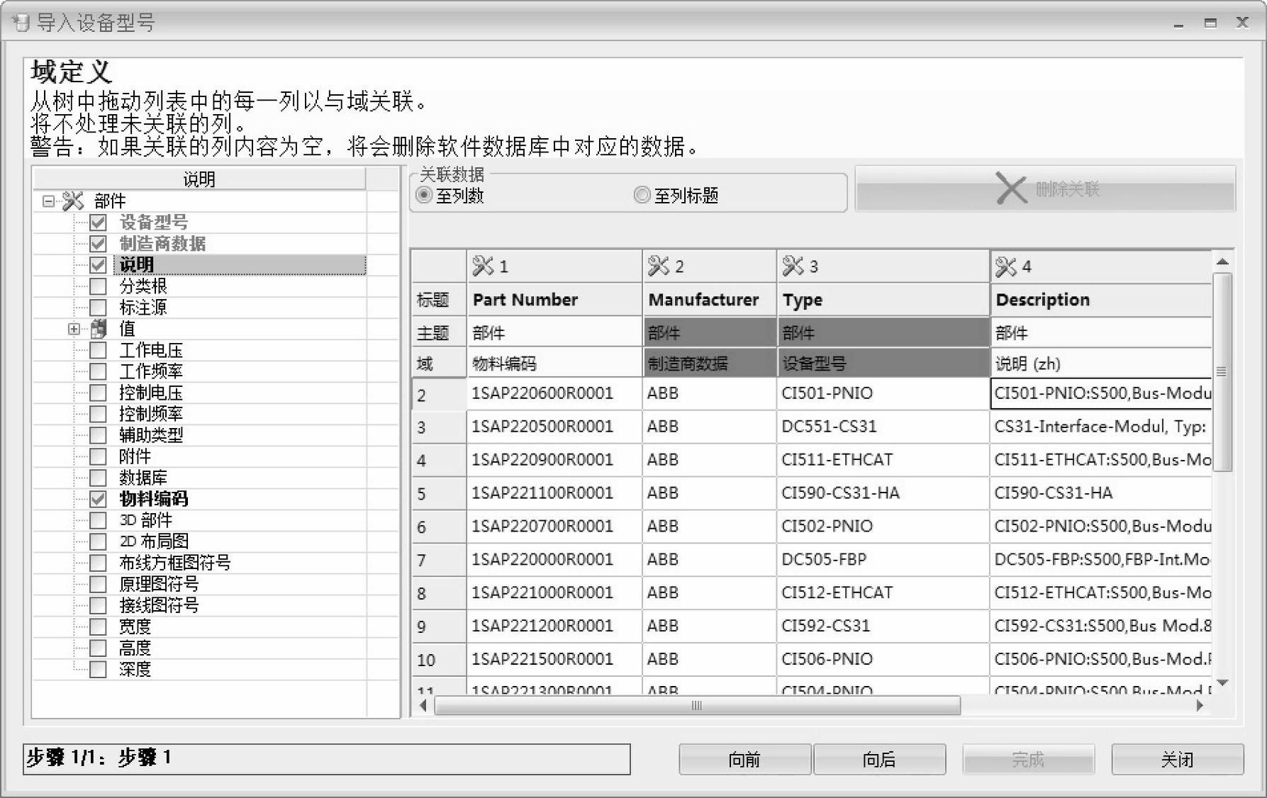The height and width of the screenshot is (798, 1267).
Task: Check the 数据库 checkbox
Action: pyautogui.click(x=98, y=478)
